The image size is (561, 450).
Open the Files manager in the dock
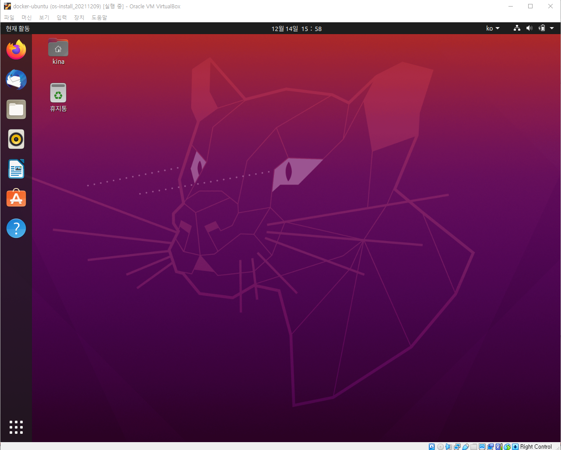pyautogui.click(x=16, y=109)
